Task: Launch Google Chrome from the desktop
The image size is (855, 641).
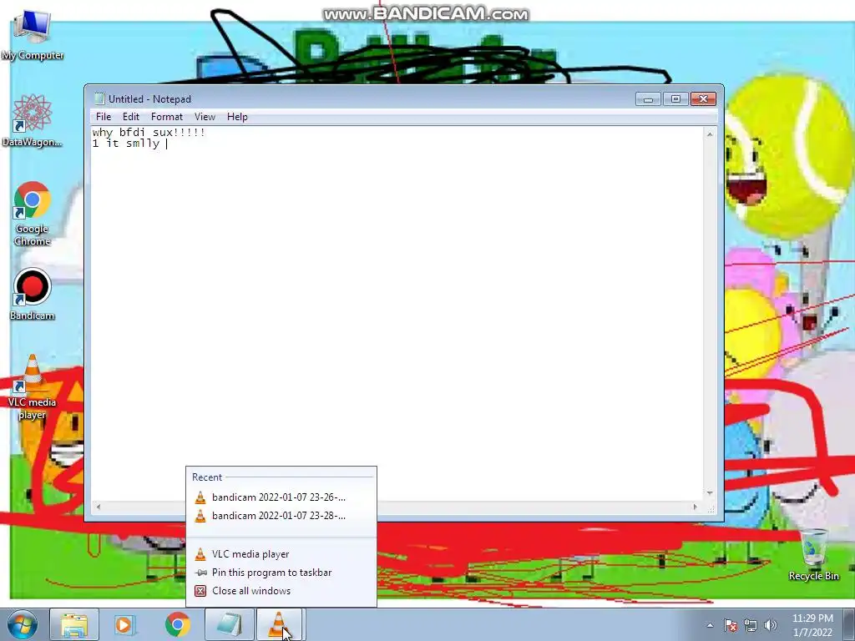Action: coord(33,213)
